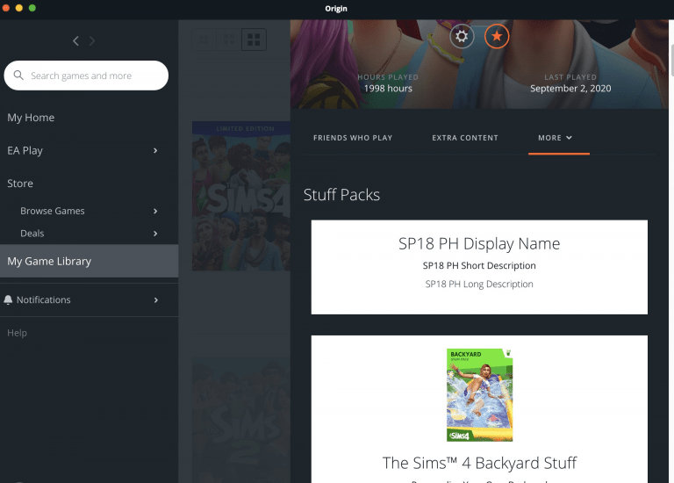
Task: Switch to the Friends Who Play tab
Action: 353,138
